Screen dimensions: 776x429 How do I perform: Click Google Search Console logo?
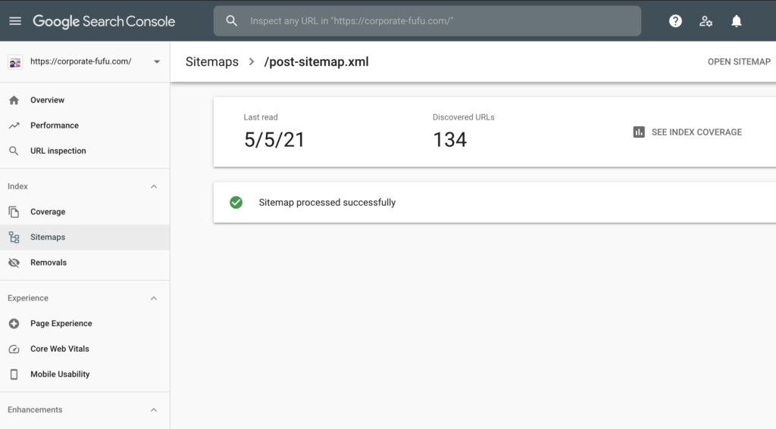(104, 21)
